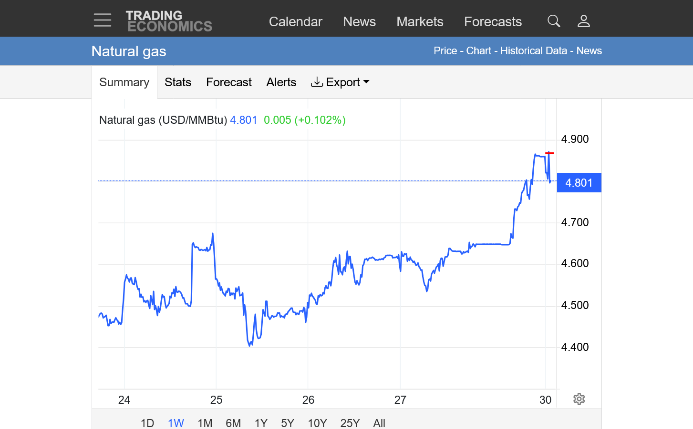
Task: Open Markets in top navigation
Action: click(420, 22)
